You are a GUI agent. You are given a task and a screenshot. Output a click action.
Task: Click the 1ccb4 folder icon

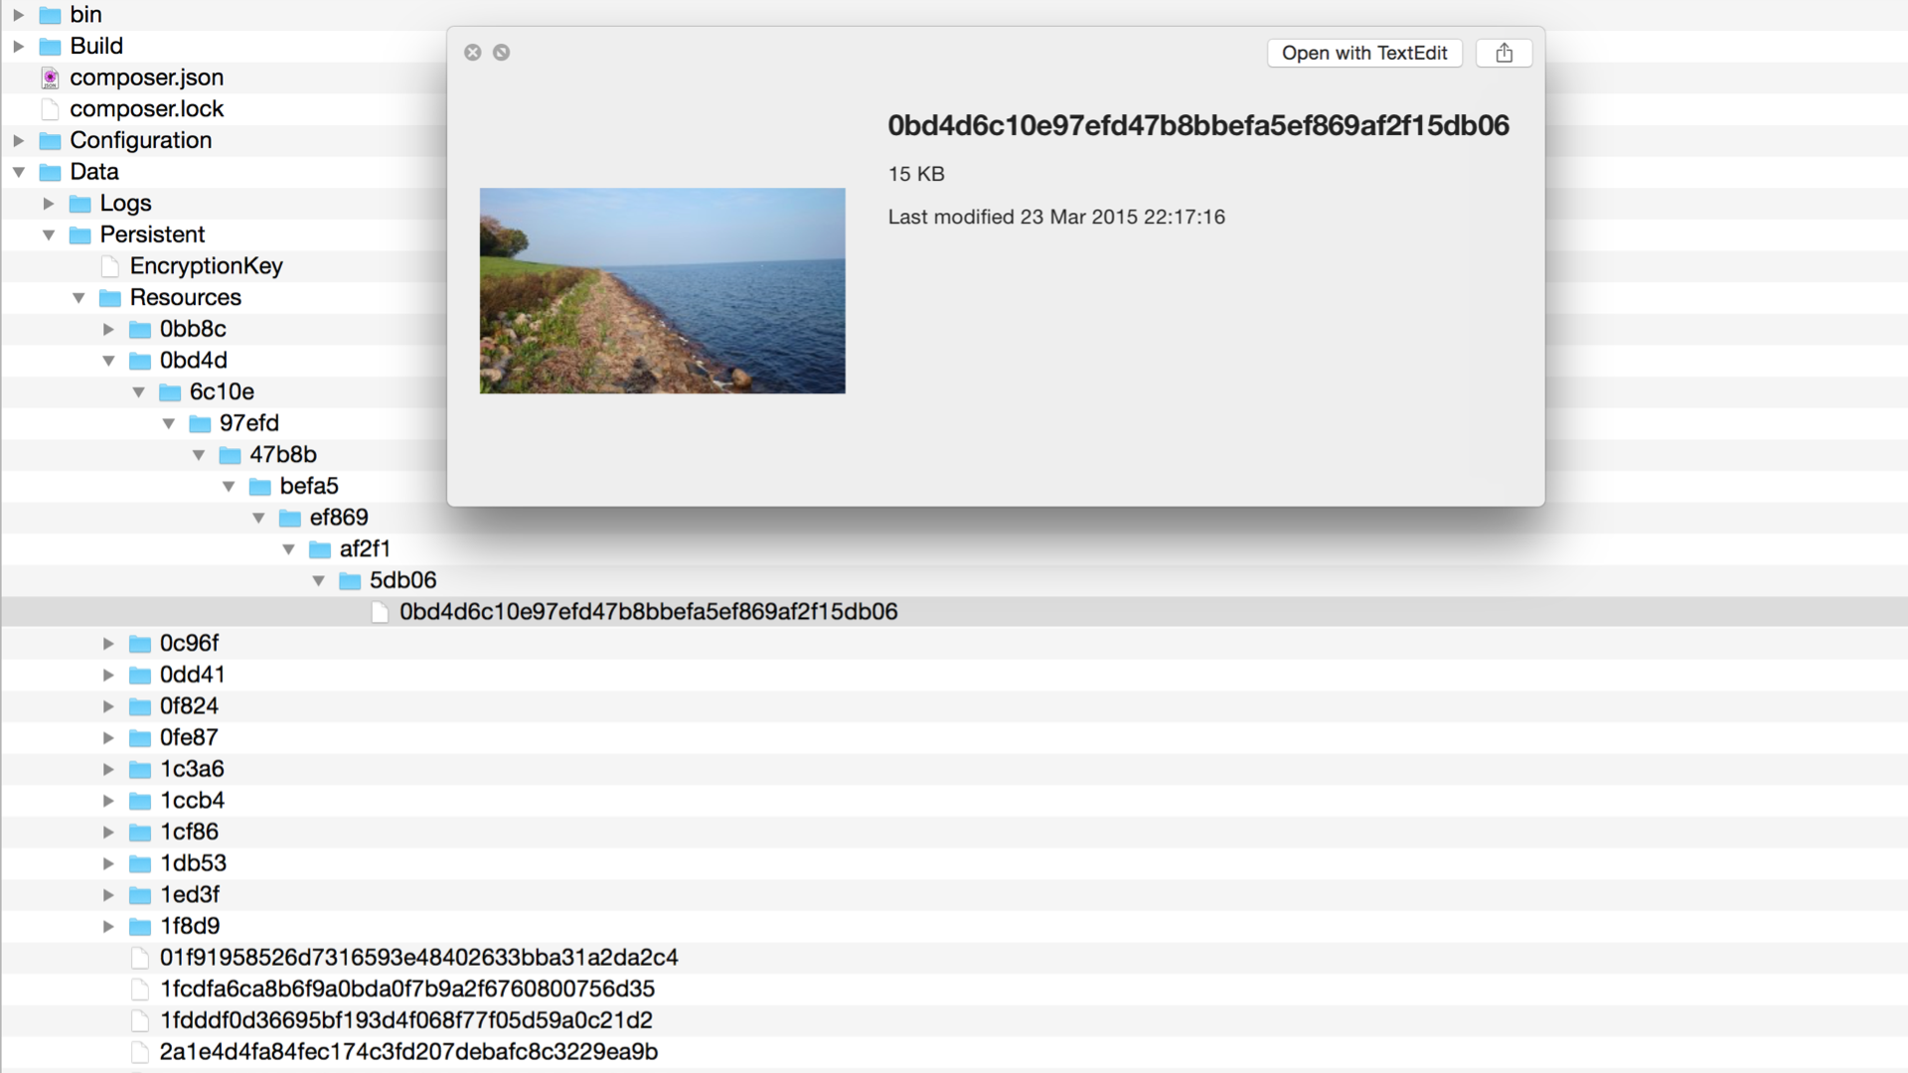[x=140, y=801]
